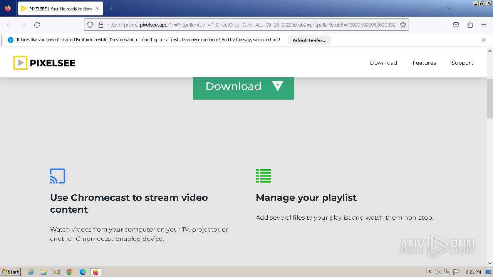Image resolution: width=493 pixels, height=277 pixels.
Task: Go forward with the forward arrow
Action: [x=23, y=25]
